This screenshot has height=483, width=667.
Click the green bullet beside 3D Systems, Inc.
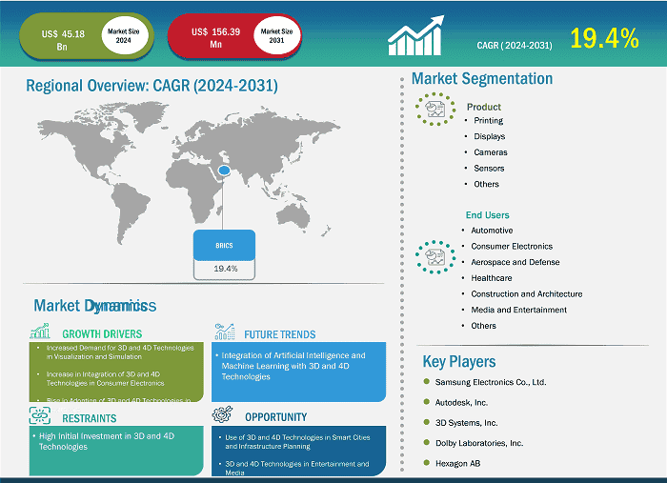point(427,422)
